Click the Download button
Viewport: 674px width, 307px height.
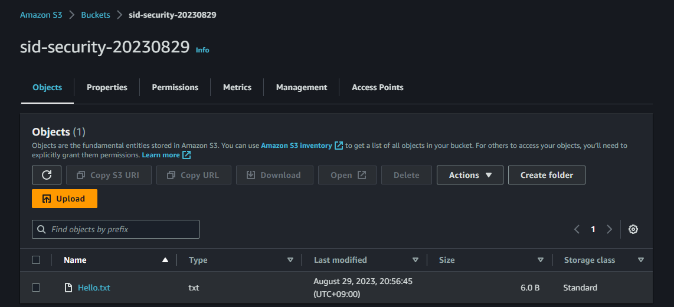[x=274, y=175]
